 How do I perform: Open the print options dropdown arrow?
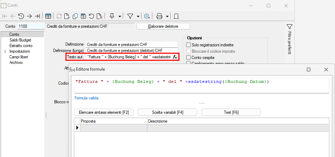[x=167, y=16]
